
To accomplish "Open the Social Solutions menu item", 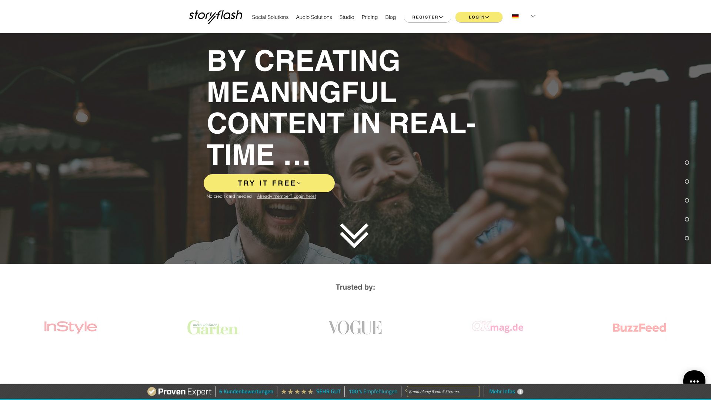I will coord(270,17).
